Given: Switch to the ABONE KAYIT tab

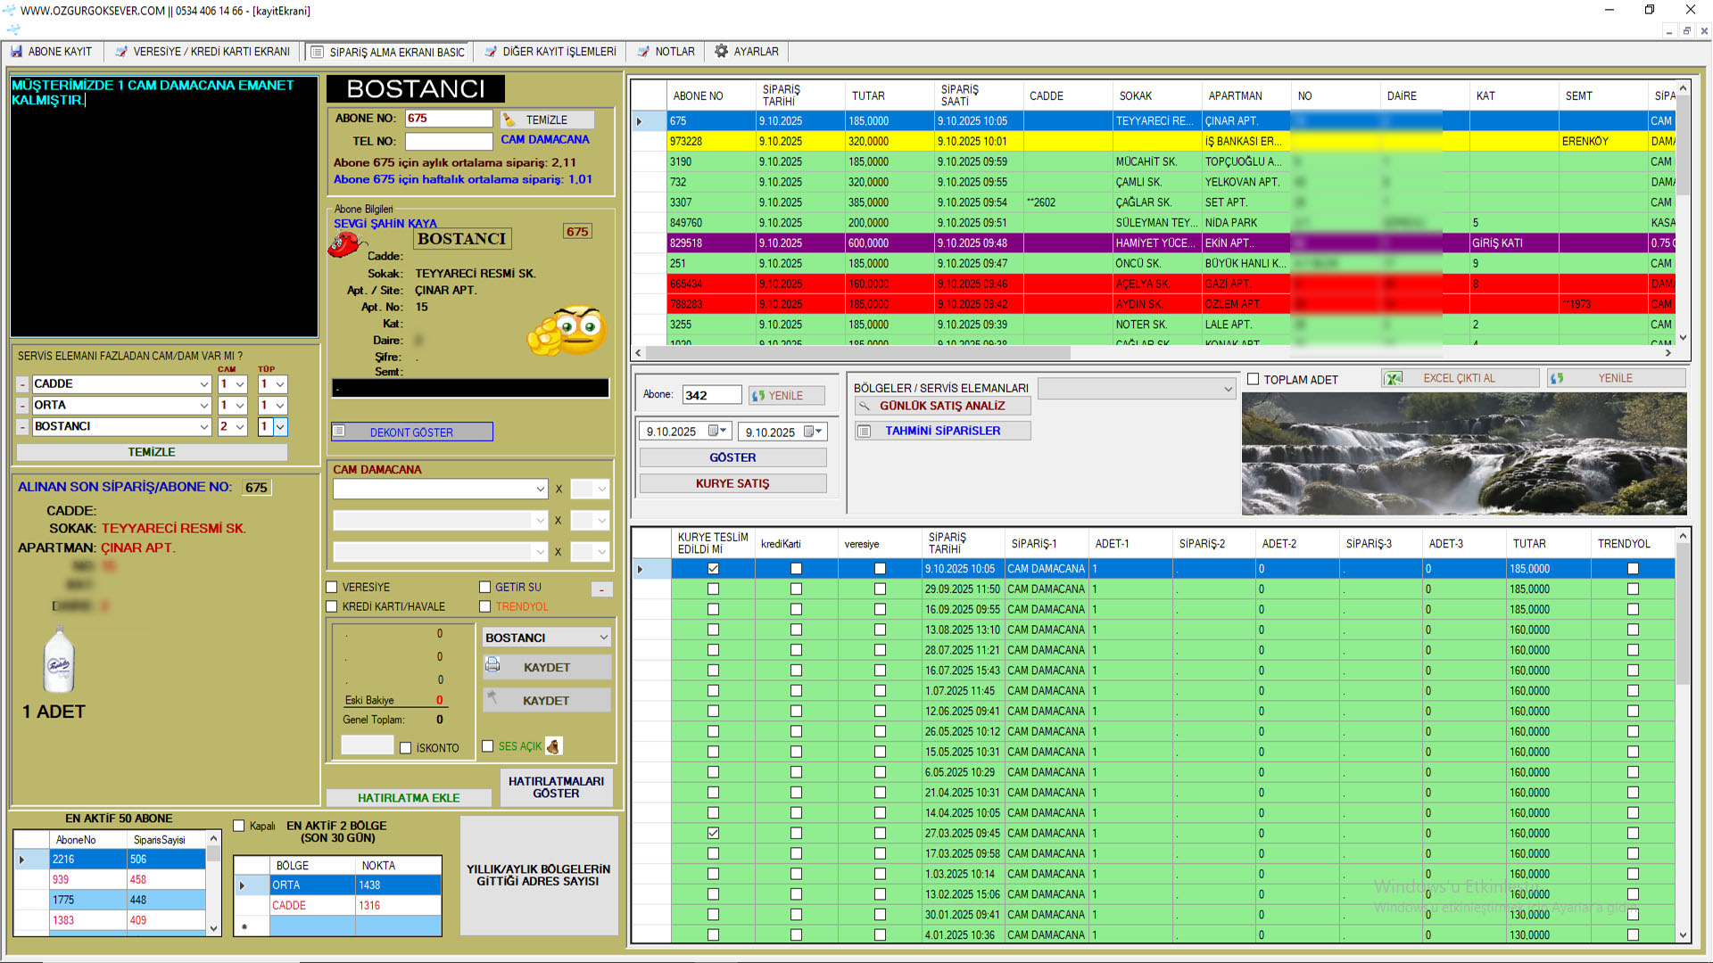Looking at the screenshot, I should point(52,52).
